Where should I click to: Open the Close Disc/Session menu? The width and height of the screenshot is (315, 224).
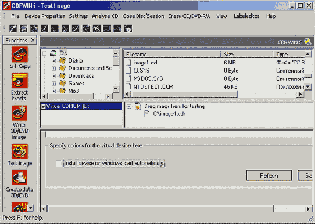click(x=143, y=16)
